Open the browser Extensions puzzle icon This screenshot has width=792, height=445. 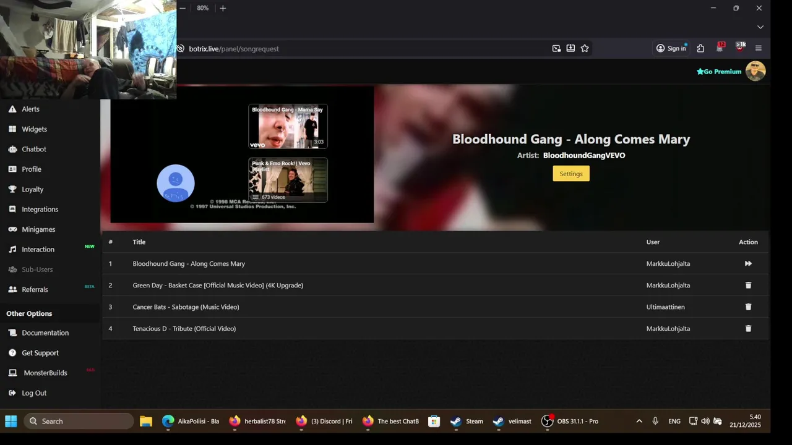tap(700, 48)
